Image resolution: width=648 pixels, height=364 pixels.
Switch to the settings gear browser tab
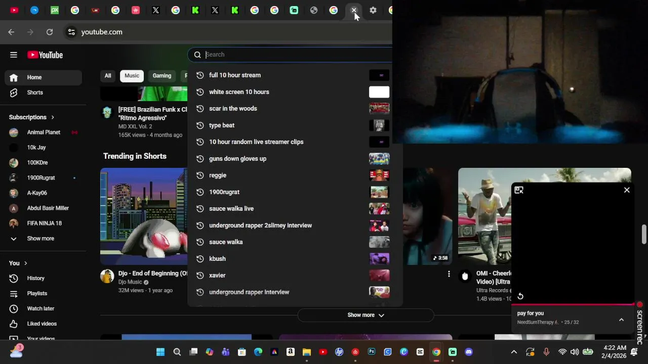click(x=373, y=10)
